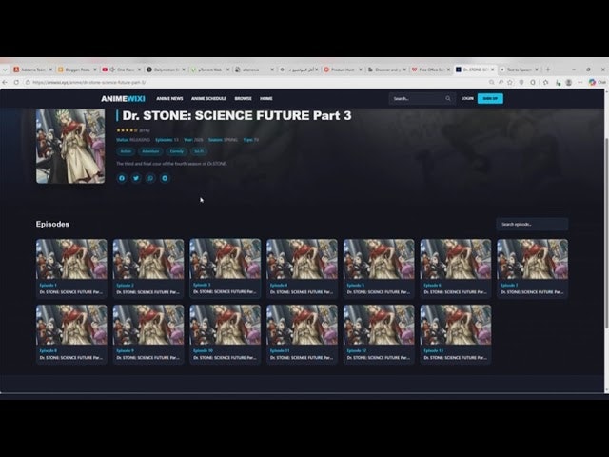Viewport: 609px width, 457px height.
Task: Open Episode 5 thumbnail
Action: (x=379, y=259)
